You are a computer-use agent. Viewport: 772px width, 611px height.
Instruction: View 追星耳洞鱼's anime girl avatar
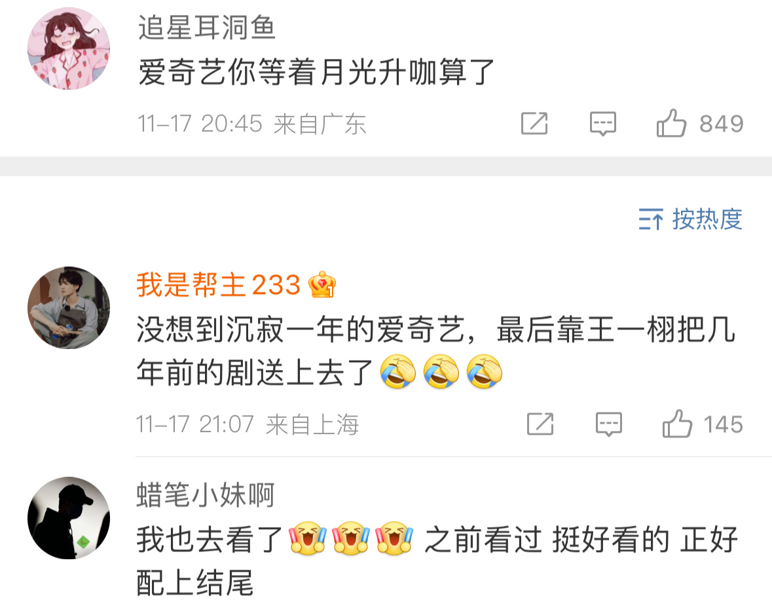click(69, 48)
